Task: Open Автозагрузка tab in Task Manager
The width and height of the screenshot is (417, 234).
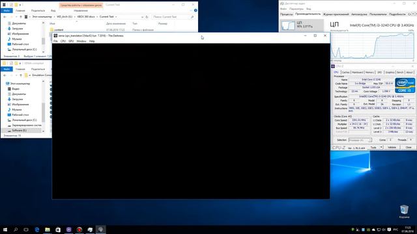Action: 359,14
